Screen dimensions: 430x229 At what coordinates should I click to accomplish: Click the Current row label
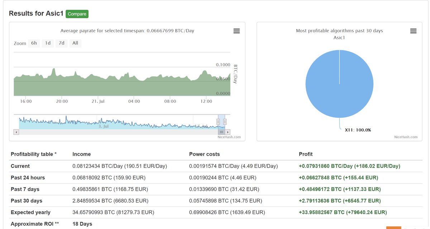tap(20, 166)
